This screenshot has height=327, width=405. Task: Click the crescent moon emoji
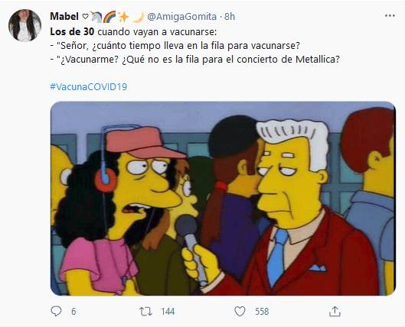click(x=139, y=17)
